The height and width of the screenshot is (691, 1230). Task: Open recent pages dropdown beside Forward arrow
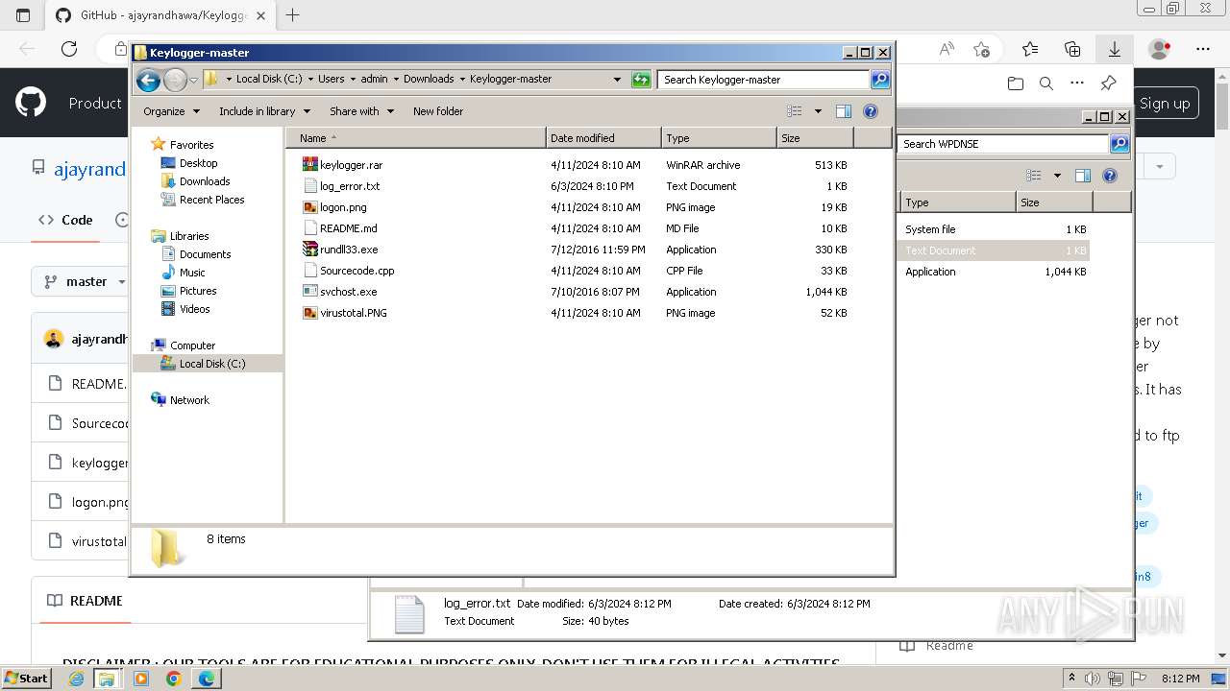193,80
